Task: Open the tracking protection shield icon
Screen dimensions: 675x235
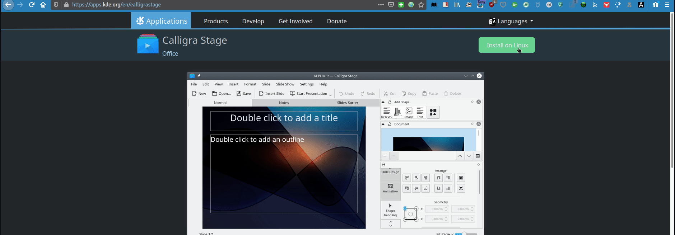Action: coord(56,5)
